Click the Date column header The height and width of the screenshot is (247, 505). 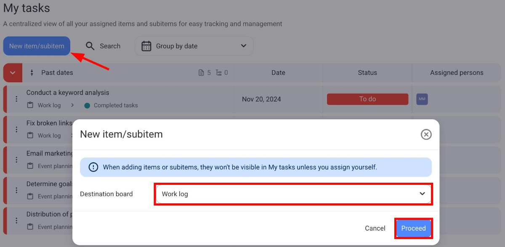tap(278, 73)
